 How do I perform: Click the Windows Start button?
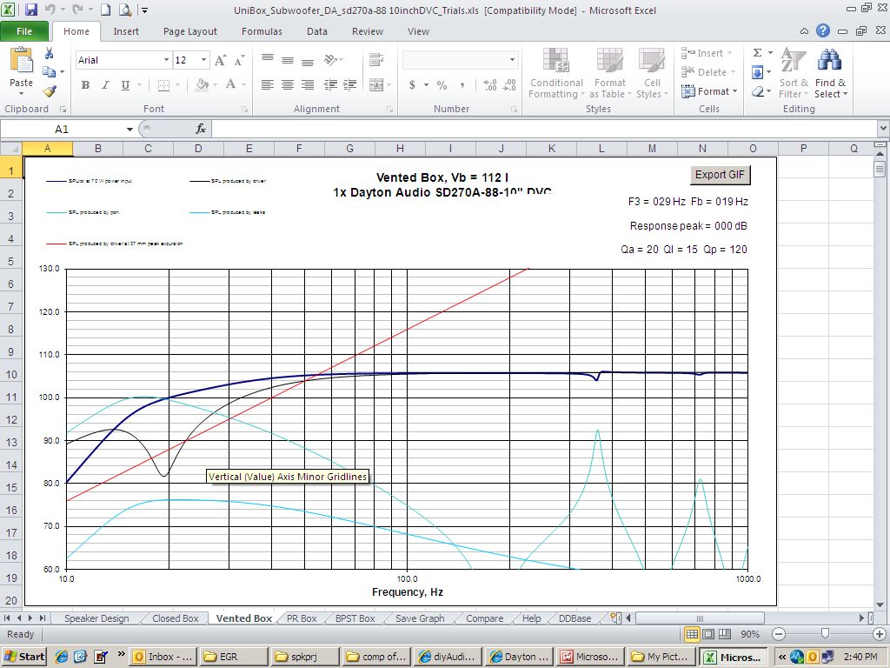(x=23, y=658)
